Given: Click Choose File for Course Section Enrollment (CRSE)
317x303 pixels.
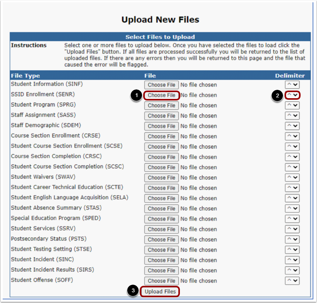Looking at the screenshot, I should 161,136.
